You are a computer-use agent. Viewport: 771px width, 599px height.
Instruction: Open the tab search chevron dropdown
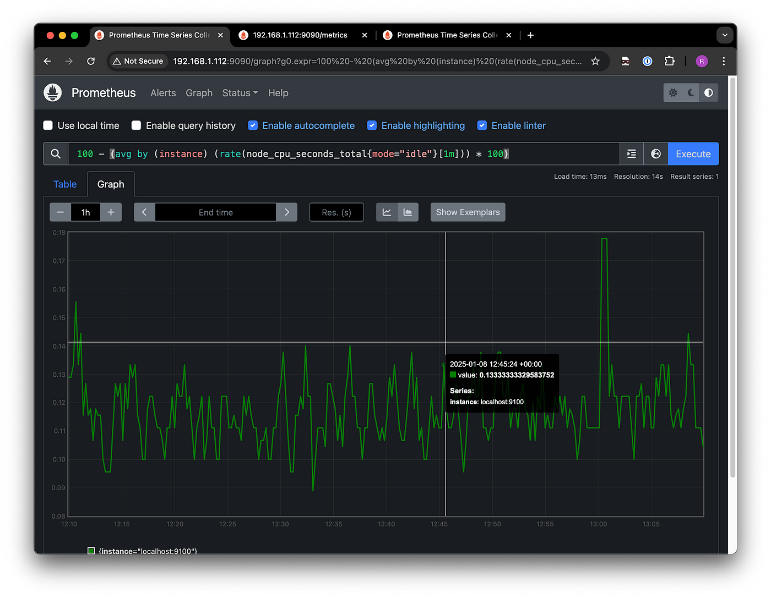pos(725,35)
